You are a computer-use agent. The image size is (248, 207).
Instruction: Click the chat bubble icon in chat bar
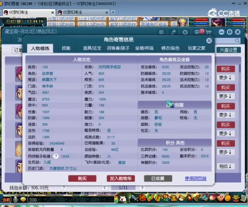click(23, 200)
